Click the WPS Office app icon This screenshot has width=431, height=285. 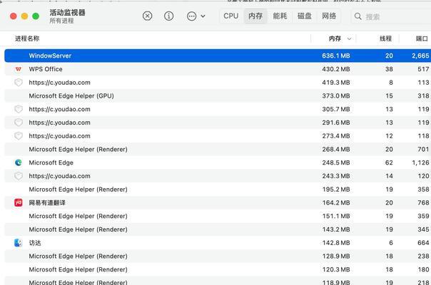19,69
